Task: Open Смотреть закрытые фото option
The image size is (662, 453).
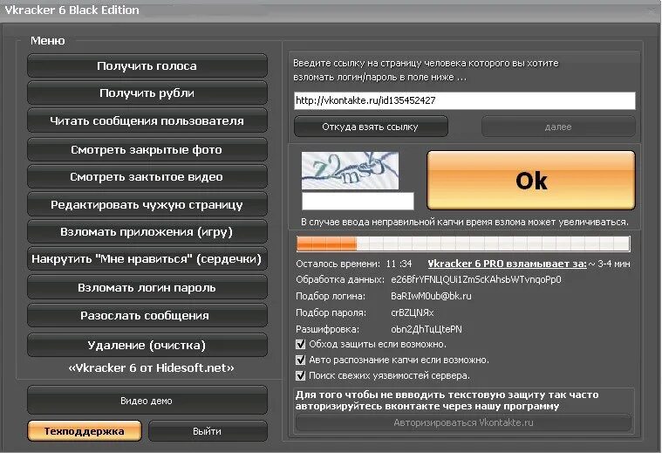Action: [147, 149]
